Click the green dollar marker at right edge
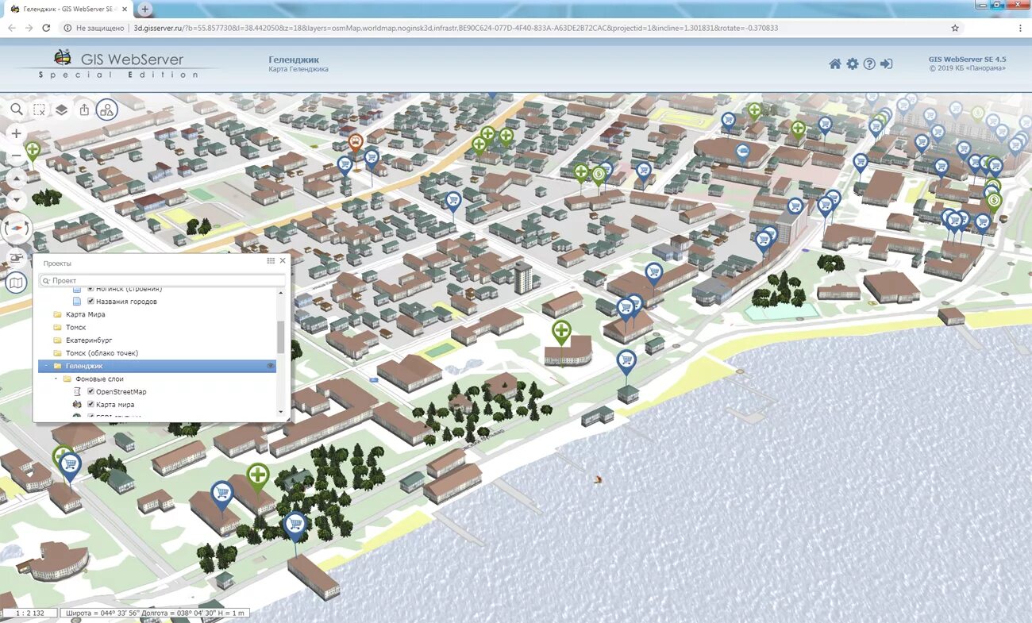 (x=993, y=202)
